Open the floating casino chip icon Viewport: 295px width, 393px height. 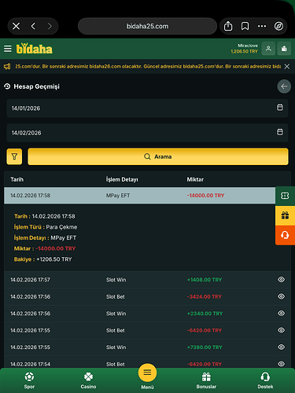285,196
